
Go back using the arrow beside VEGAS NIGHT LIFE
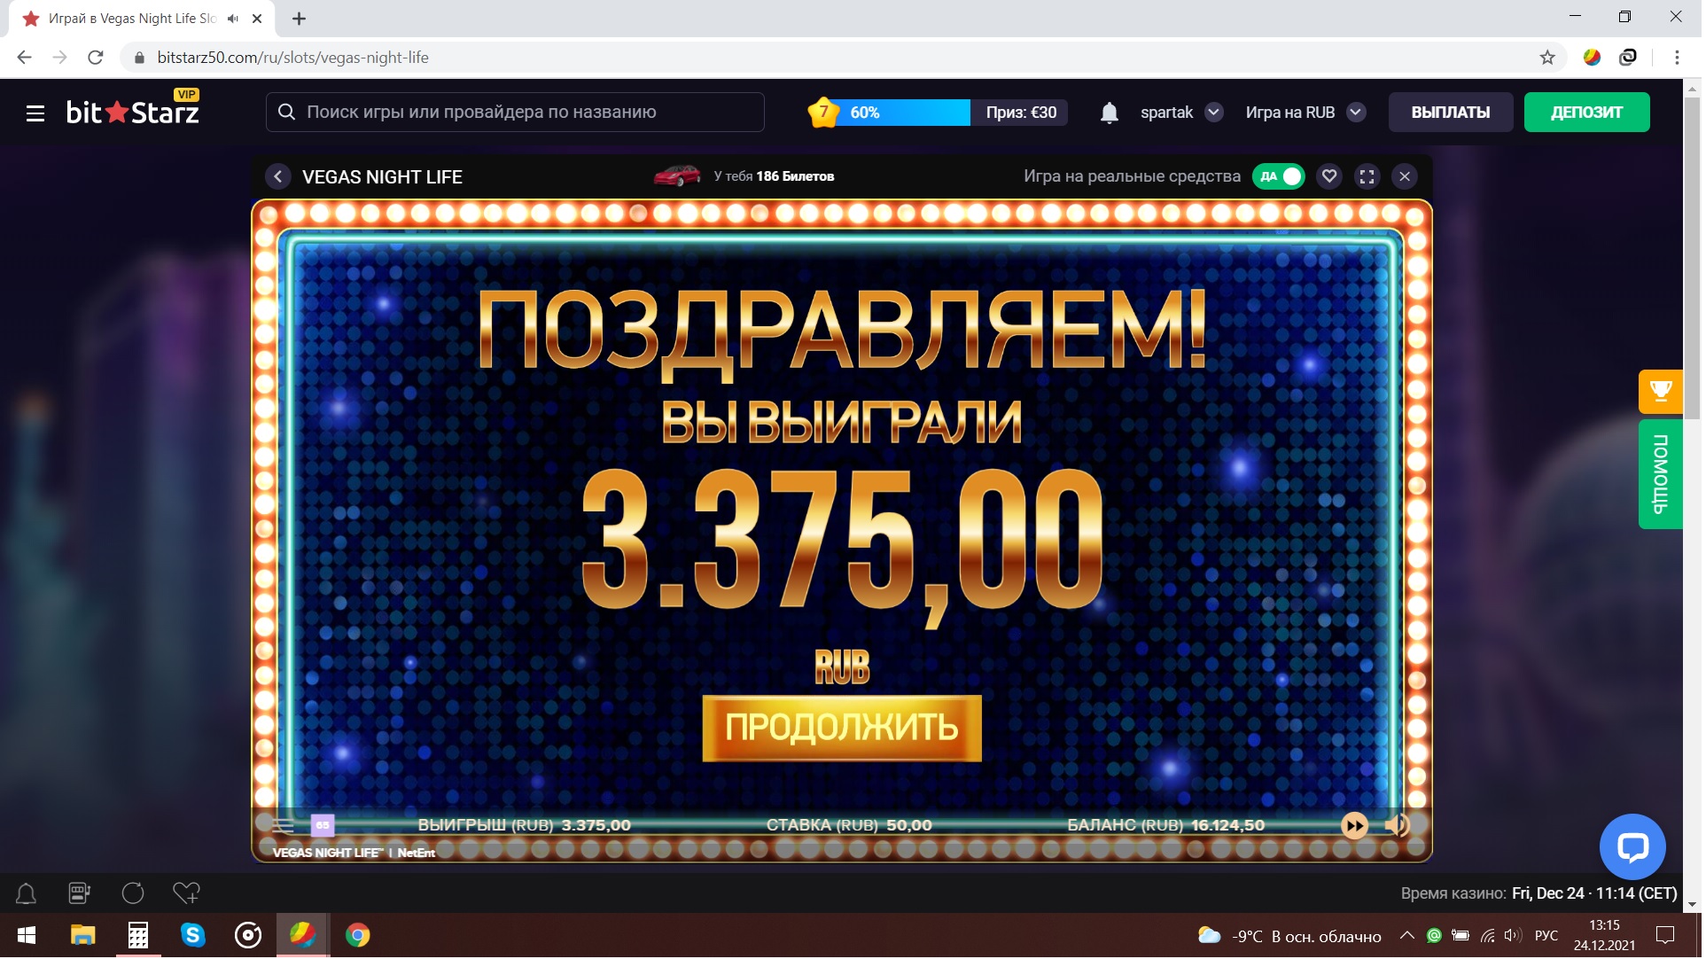pos(278,176)
